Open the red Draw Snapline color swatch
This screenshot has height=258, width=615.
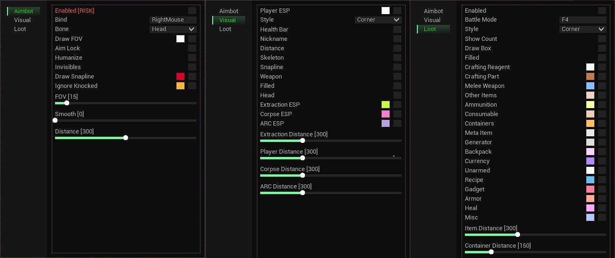[180, 76]
